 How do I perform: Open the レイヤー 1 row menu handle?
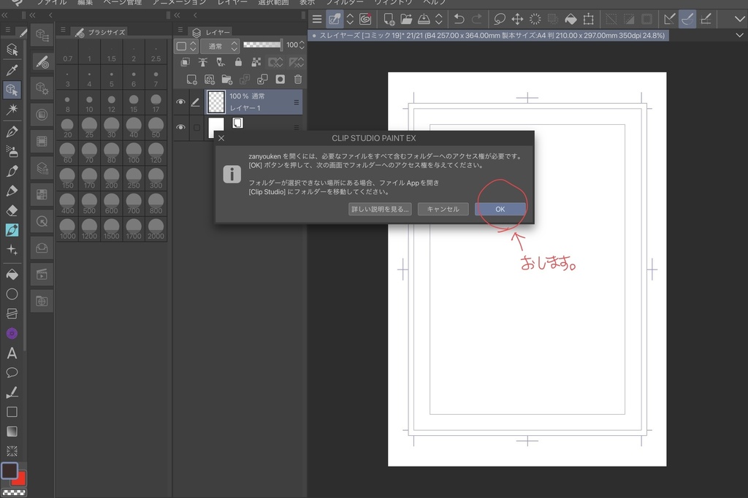[297, 102]
